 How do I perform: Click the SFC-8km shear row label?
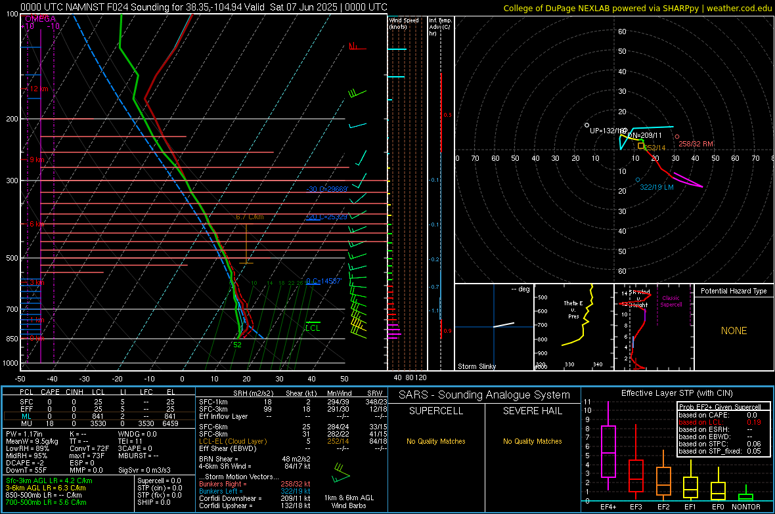point(213,434)
